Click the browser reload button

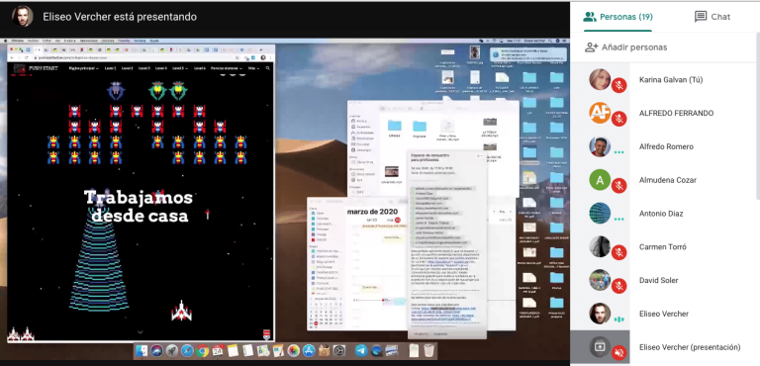click(x=27, y=57)
